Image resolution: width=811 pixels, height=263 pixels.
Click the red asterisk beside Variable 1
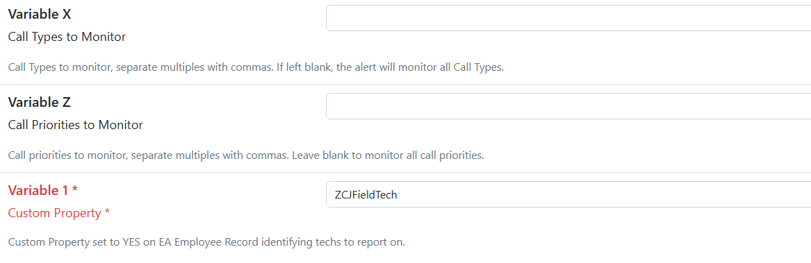[x=75, y=189]
